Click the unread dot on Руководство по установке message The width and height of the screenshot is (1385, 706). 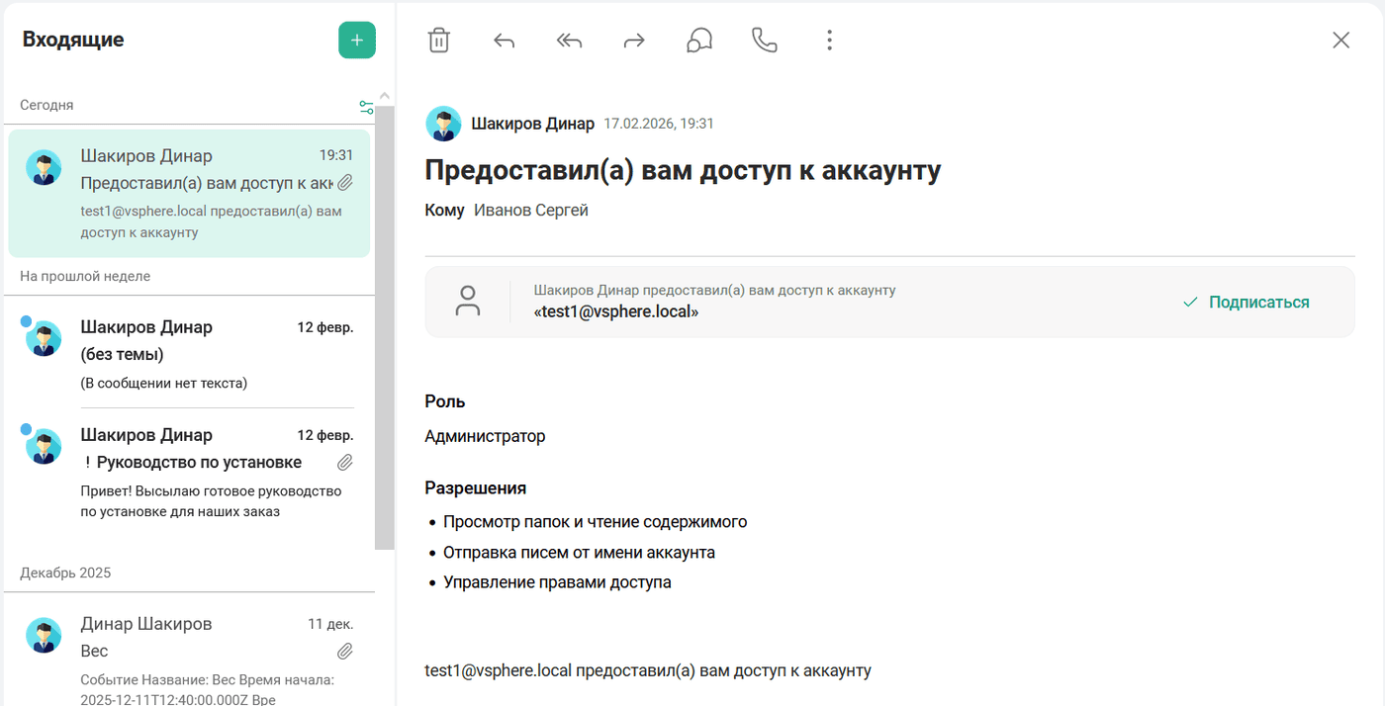coord(26,429)
